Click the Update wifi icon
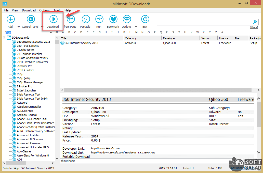This screenshot has height=173, width=263. click(x=127, y=19)
